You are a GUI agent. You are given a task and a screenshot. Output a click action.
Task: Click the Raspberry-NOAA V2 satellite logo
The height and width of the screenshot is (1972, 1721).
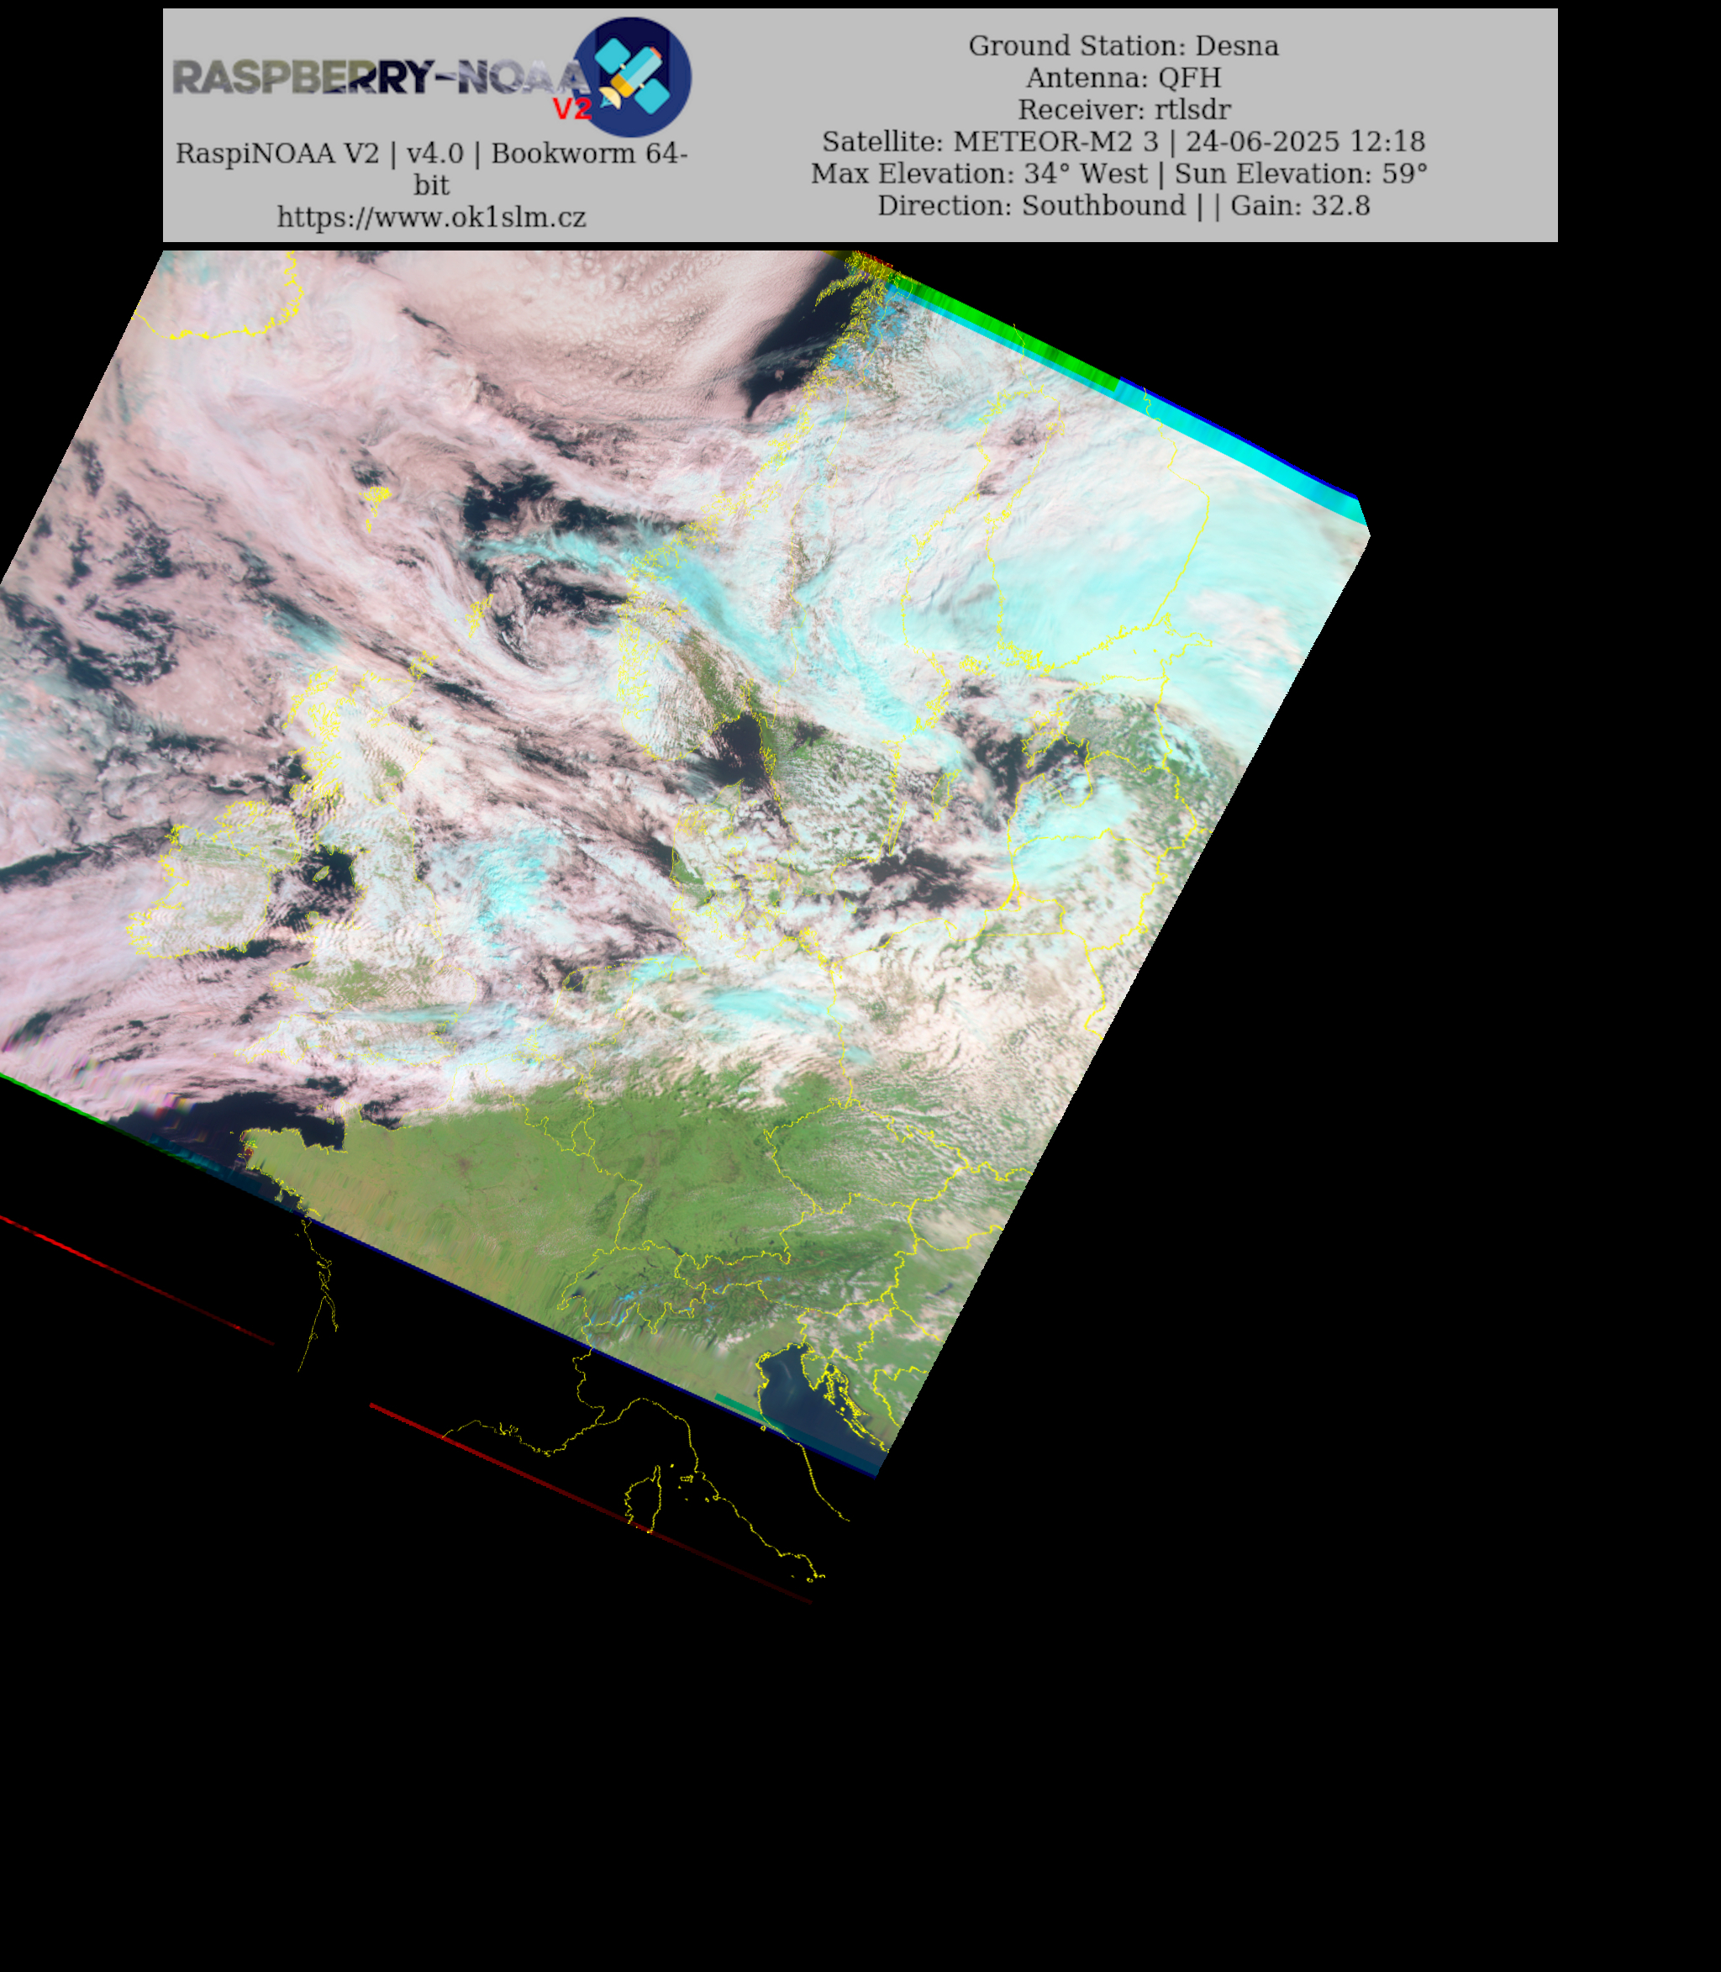[631, 76]
